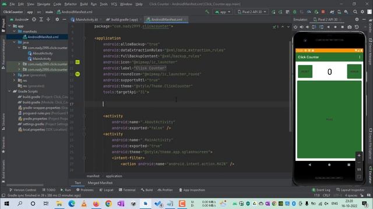Image resolution: width=373 pixels, height=209 pixels.
Task: Rotate emulator left icon
Action: pyautogui.click(x=314, y=27)
